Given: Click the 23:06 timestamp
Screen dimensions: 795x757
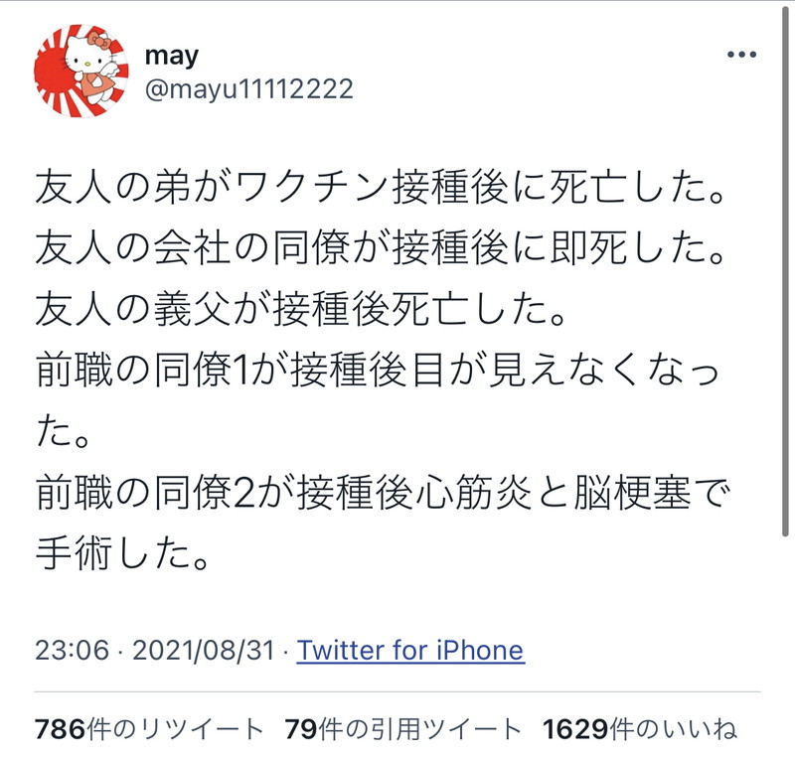Looking at the screenshot, I should 72,650.
